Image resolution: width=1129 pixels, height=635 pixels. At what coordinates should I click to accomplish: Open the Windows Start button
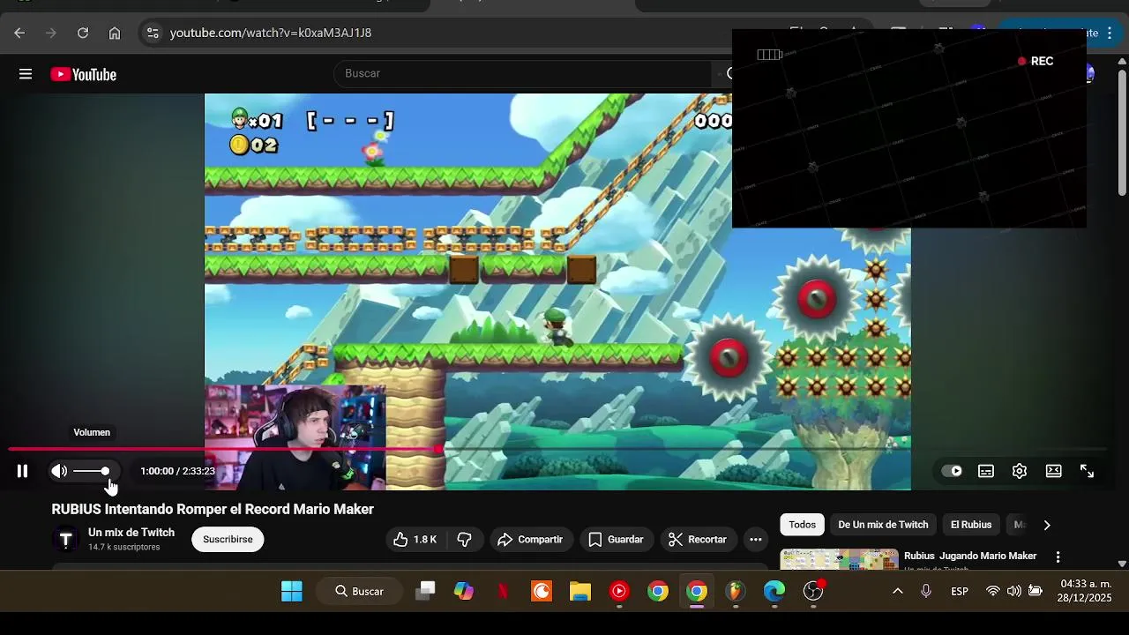pos(292,591)
